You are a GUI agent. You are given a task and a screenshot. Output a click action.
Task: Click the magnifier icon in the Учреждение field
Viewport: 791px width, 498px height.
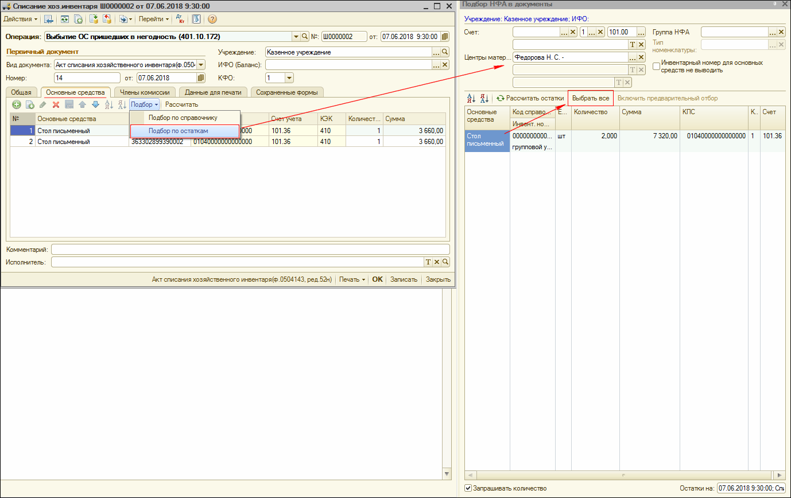click(445, 52)
